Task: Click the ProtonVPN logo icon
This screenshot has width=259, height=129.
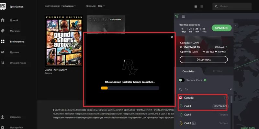Action: tap(177, 16)
